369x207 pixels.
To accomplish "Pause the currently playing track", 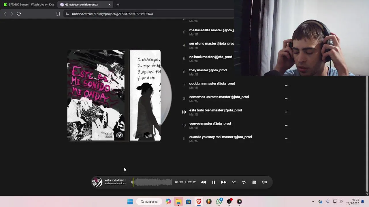I will click(213, 182).
